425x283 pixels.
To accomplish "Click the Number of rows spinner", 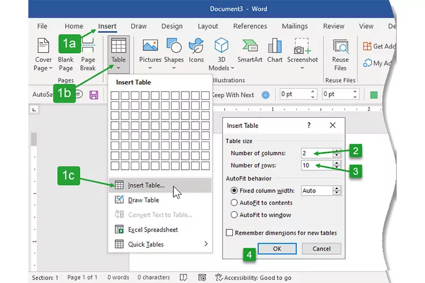I will 337,165.
